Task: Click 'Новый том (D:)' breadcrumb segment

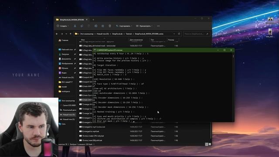Action: pos(103,34)
